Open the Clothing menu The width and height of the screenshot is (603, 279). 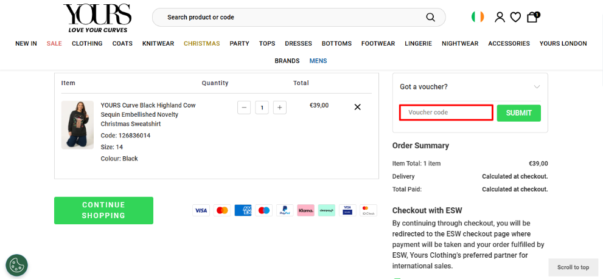87,43
